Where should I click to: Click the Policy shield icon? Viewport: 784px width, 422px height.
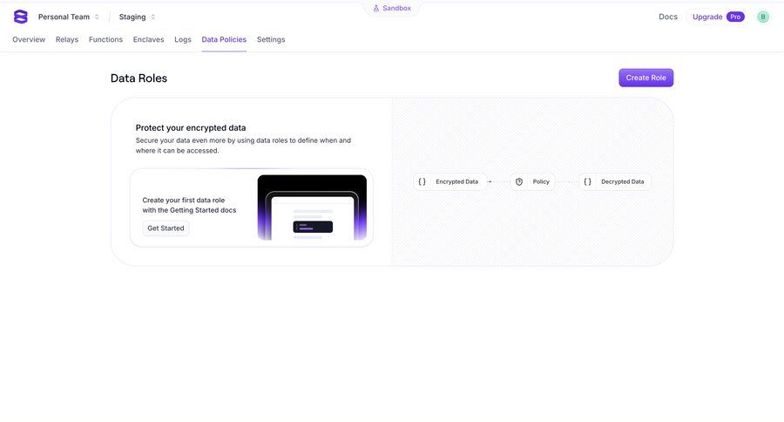pos(519,181)
